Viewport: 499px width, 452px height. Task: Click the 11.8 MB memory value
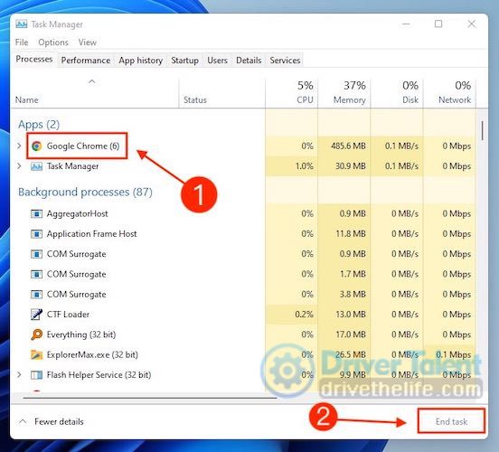click(351, 234)
